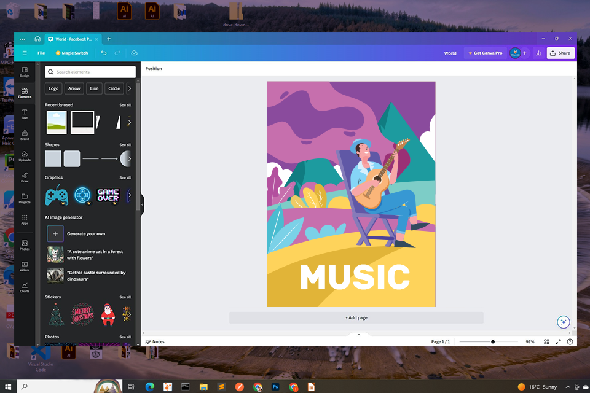Viewport: 590px width, 393px height.
Task: Select the Circle suggestion chip
Action: tap(114, 88)
